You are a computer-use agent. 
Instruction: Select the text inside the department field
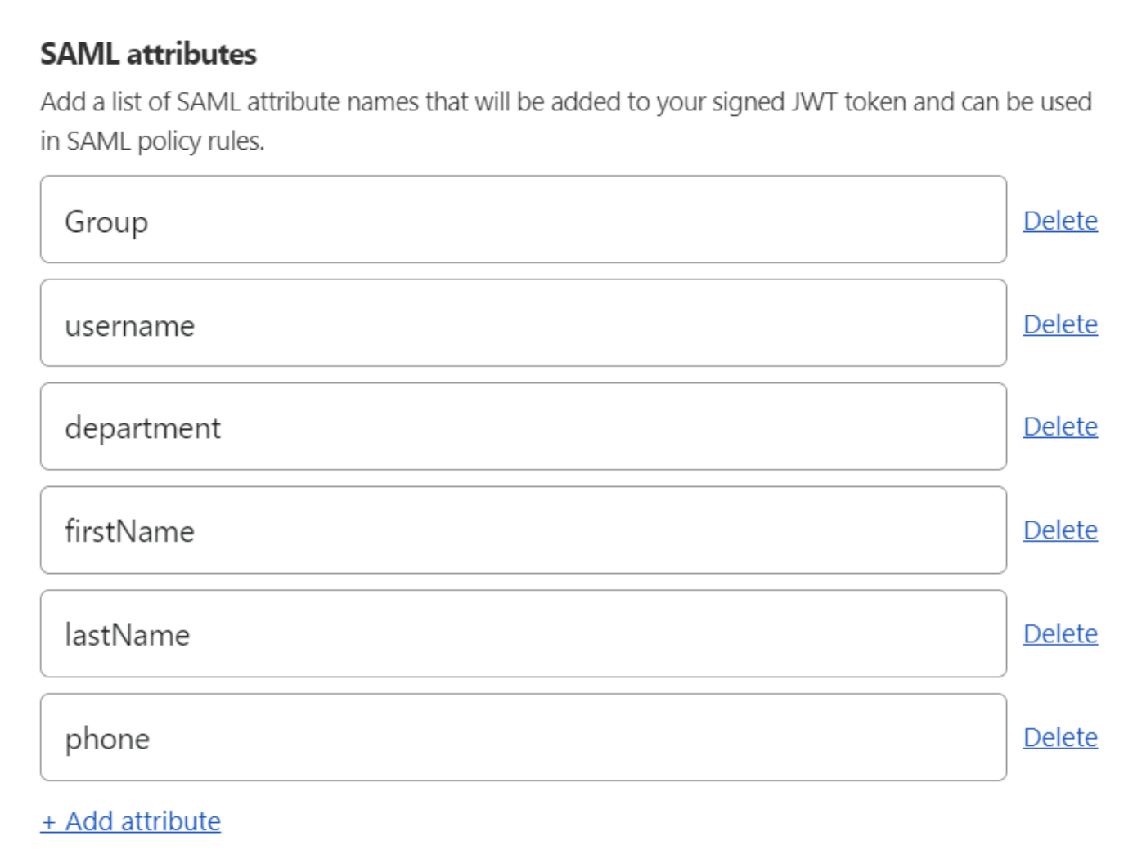coord(524,426)
